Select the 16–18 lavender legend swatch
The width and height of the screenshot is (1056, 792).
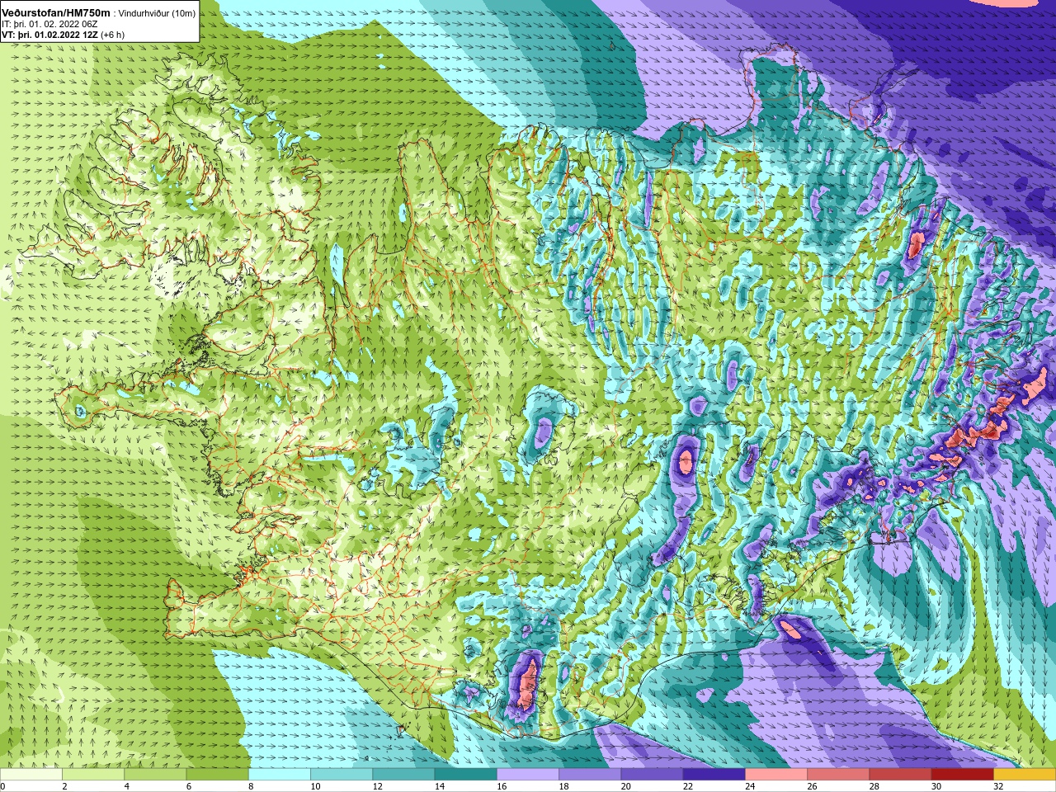[x=528, y=775]
